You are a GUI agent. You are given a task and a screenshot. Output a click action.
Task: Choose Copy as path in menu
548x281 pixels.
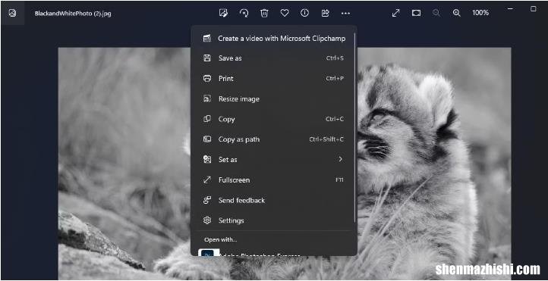tap(274, 139)
